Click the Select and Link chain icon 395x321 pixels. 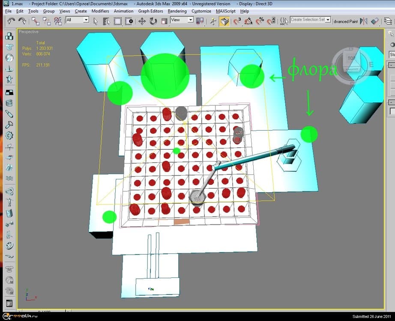coord(35,21)
